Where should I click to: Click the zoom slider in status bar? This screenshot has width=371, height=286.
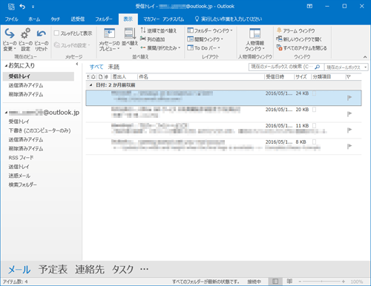pos(321,282)
